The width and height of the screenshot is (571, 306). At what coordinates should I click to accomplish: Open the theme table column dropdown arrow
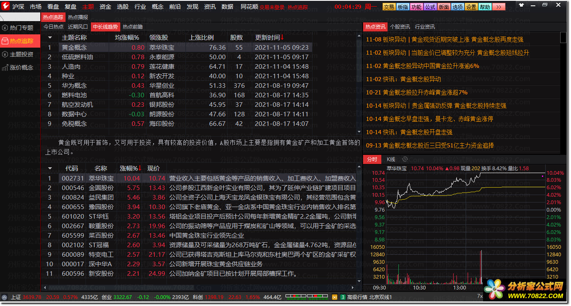[x=50, y=37]
